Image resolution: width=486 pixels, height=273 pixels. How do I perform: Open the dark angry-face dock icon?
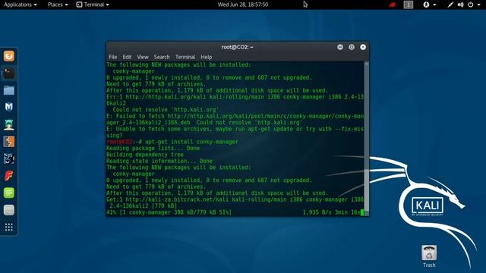8,158
